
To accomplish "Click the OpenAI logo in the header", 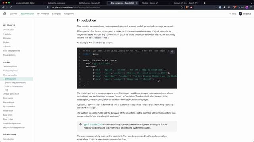I will coord(5,14).
